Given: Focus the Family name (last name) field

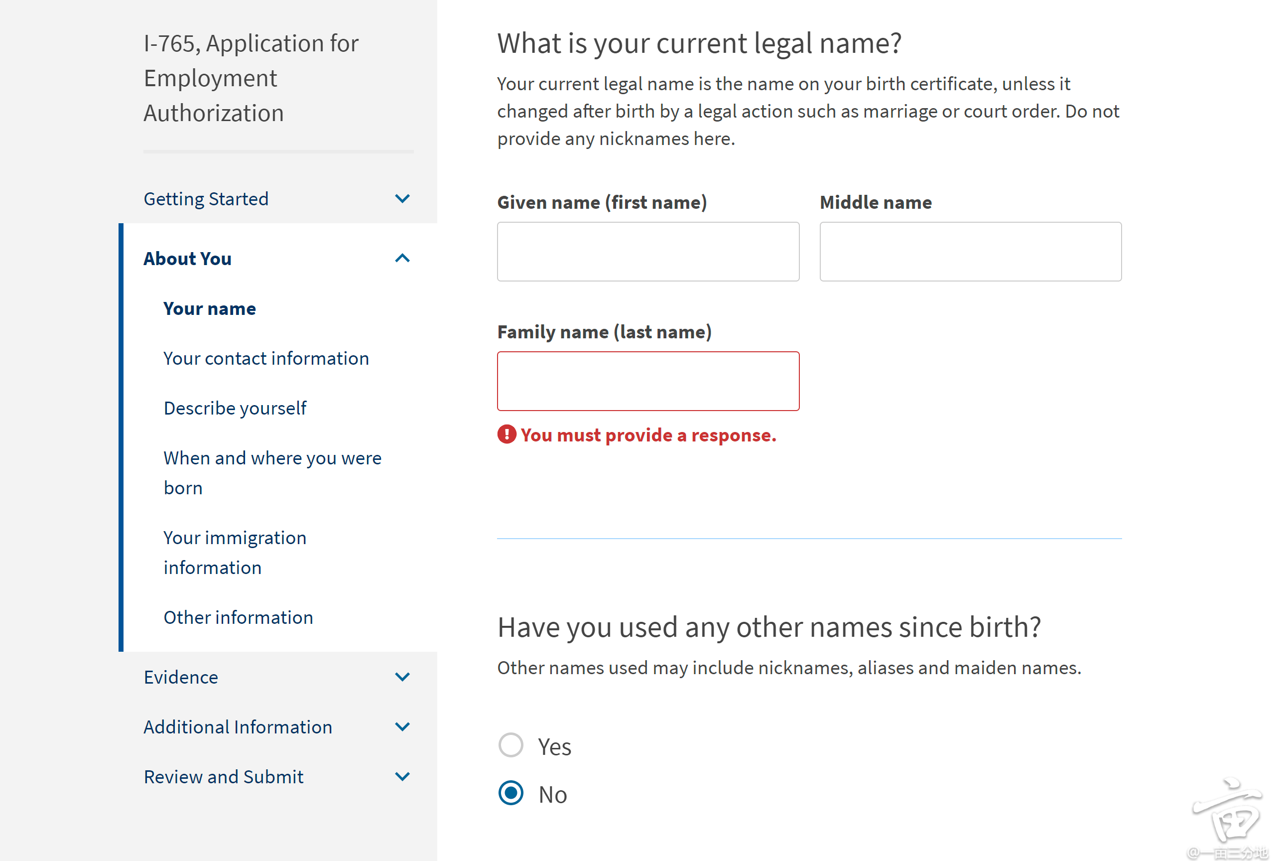Looking at the screenshot, I should click(x=648, y=381).
